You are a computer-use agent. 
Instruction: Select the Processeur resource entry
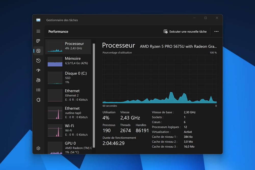click(68, 46)
